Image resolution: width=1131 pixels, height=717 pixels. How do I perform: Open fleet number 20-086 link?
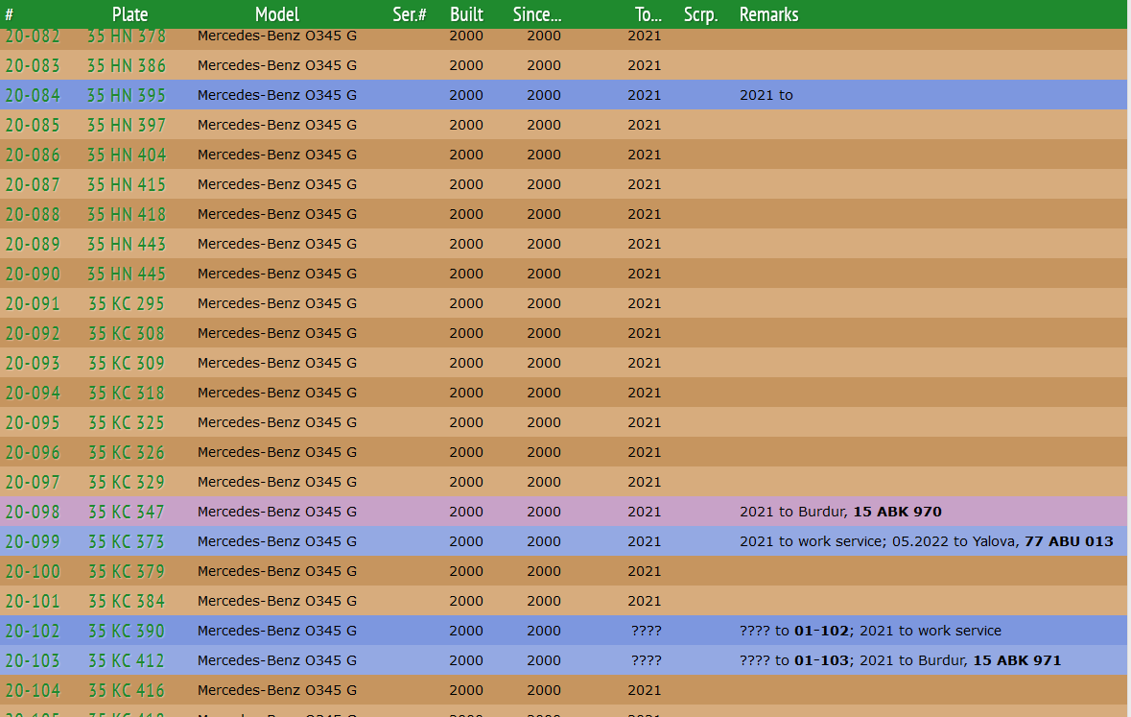click(33, 155)
